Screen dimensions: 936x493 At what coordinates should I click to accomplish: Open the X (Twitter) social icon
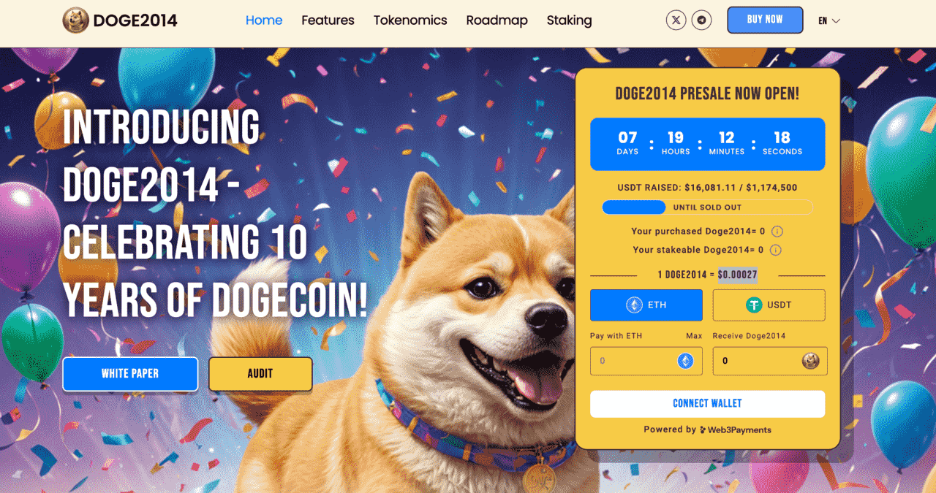pyautogui.click(x=676, y=20)
